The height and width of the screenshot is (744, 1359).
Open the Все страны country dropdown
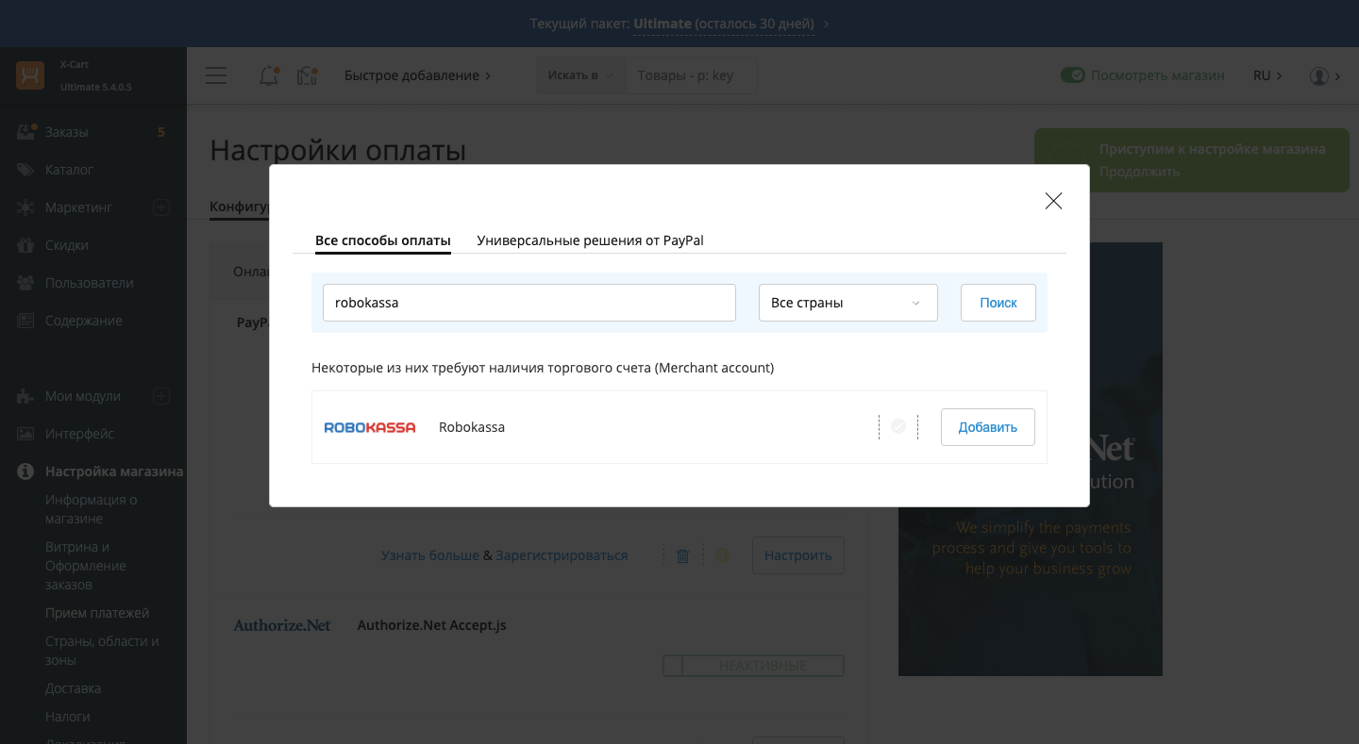(847, 303)
